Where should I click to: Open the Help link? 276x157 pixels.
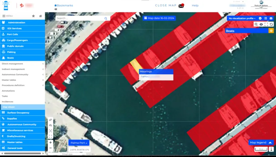[195, 6]
